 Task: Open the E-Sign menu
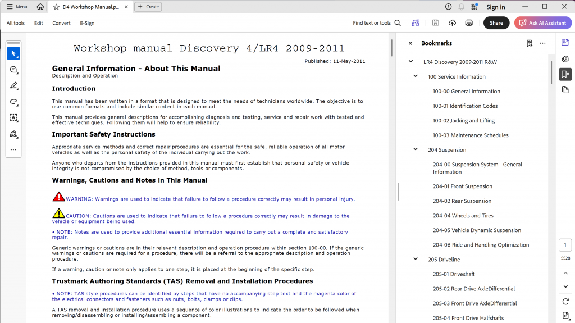87,23
